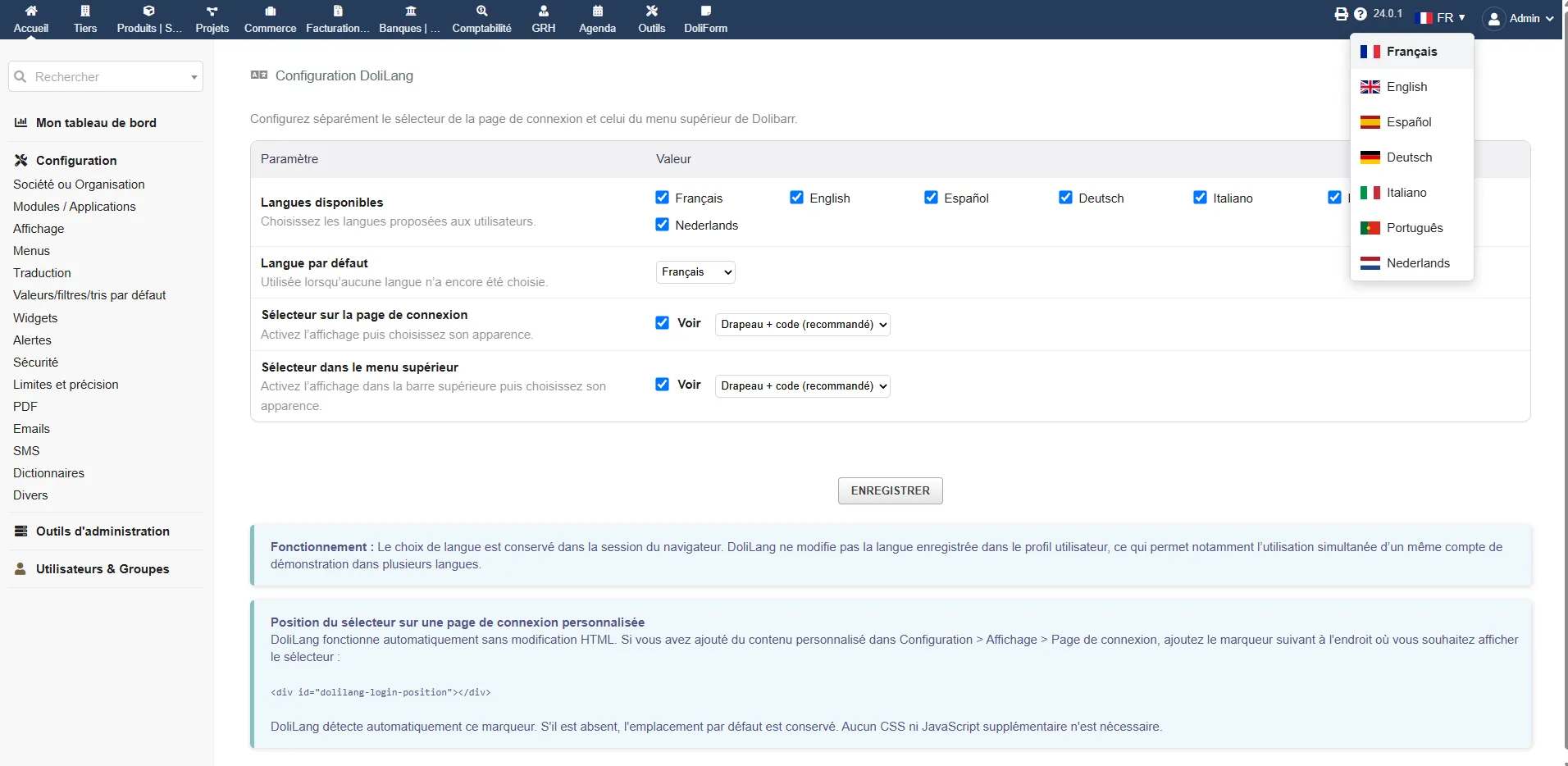This screenshot has width=1568, height=766.
Task: Click the DoliLang configuration title icon
Action: pos(259,75)
